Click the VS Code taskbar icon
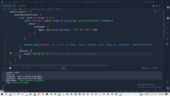170x96 pixels. pos(10,94)
